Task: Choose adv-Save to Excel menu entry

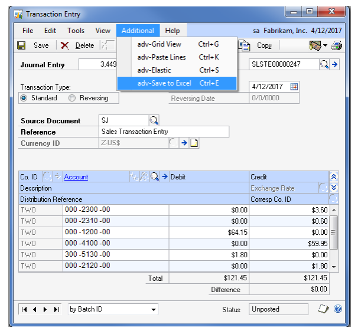Action: point(177,83)
